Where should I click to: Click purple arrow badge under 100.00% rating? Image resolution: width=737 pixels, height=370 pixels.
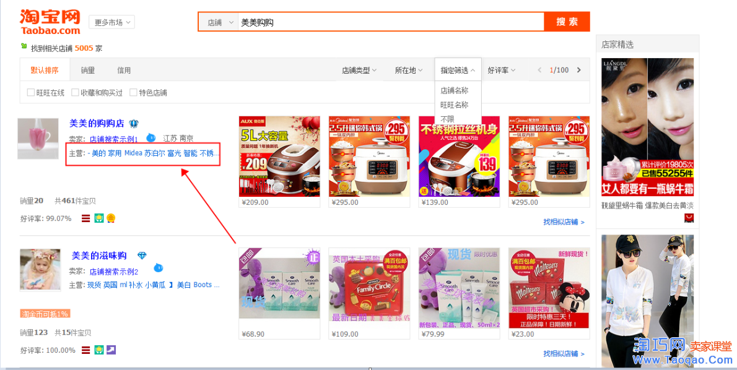click(x=111, y=350)
